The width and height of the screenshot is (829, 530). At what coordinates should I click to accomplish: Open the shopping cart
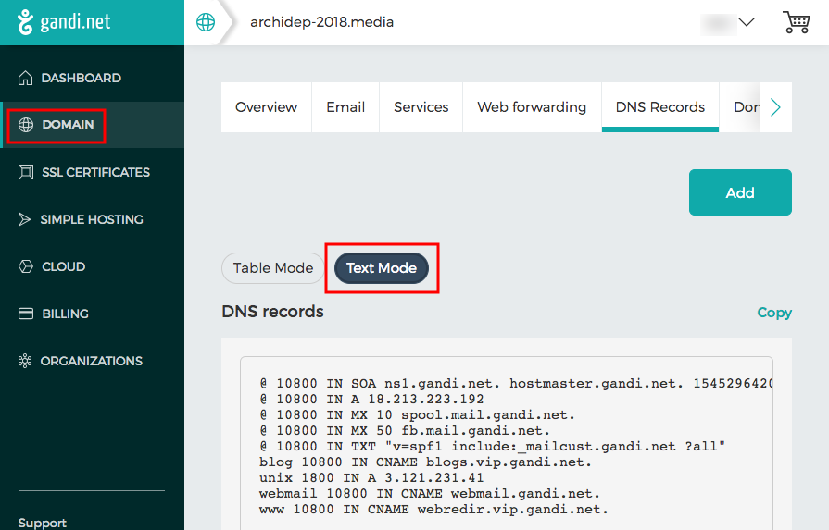(x=796, y=22)
